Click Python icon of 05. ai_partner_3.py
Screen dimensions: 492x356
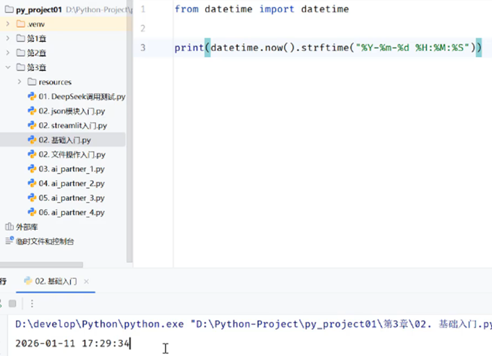pos(31,198)
